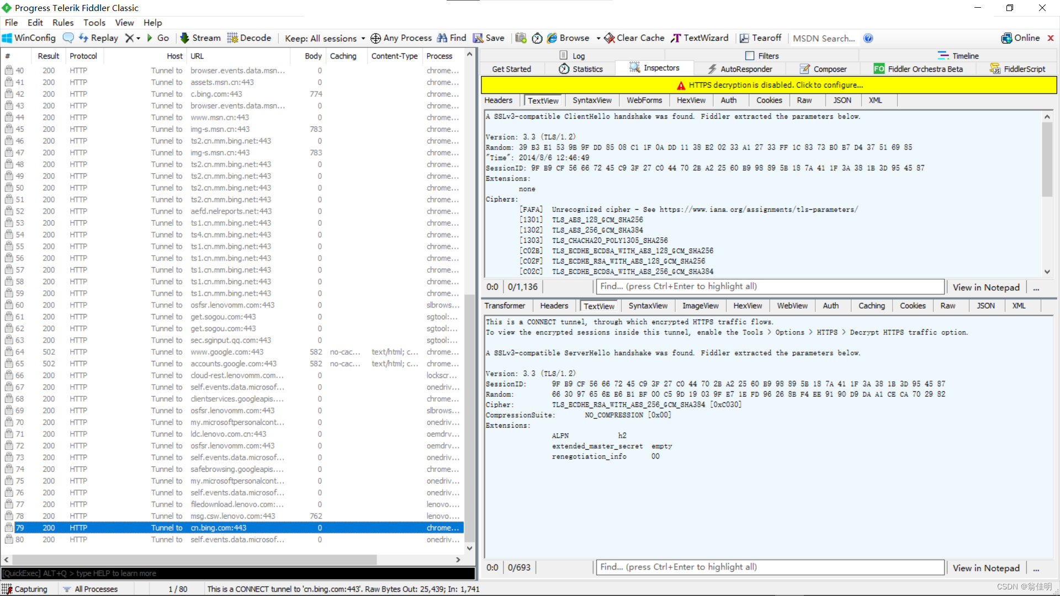Select session 64 www.google.com:443
The image size is (1060, 596).
coord(233,352)
